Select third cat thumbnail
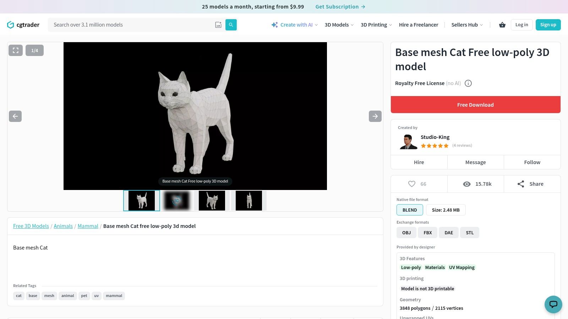 [212, 201]
